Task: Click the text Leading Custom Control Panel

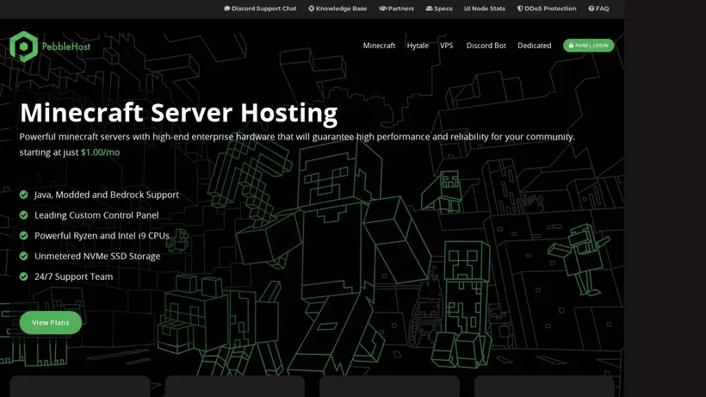Action: click(x=96, y=215)
